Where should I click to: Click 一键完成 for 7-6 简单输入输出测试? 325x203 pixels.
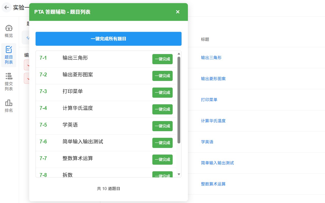click(x=162, y=143)
